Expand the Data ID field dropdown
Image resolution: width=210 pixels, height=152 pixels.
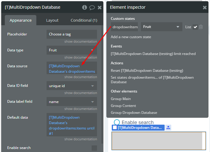pos(72,86)
